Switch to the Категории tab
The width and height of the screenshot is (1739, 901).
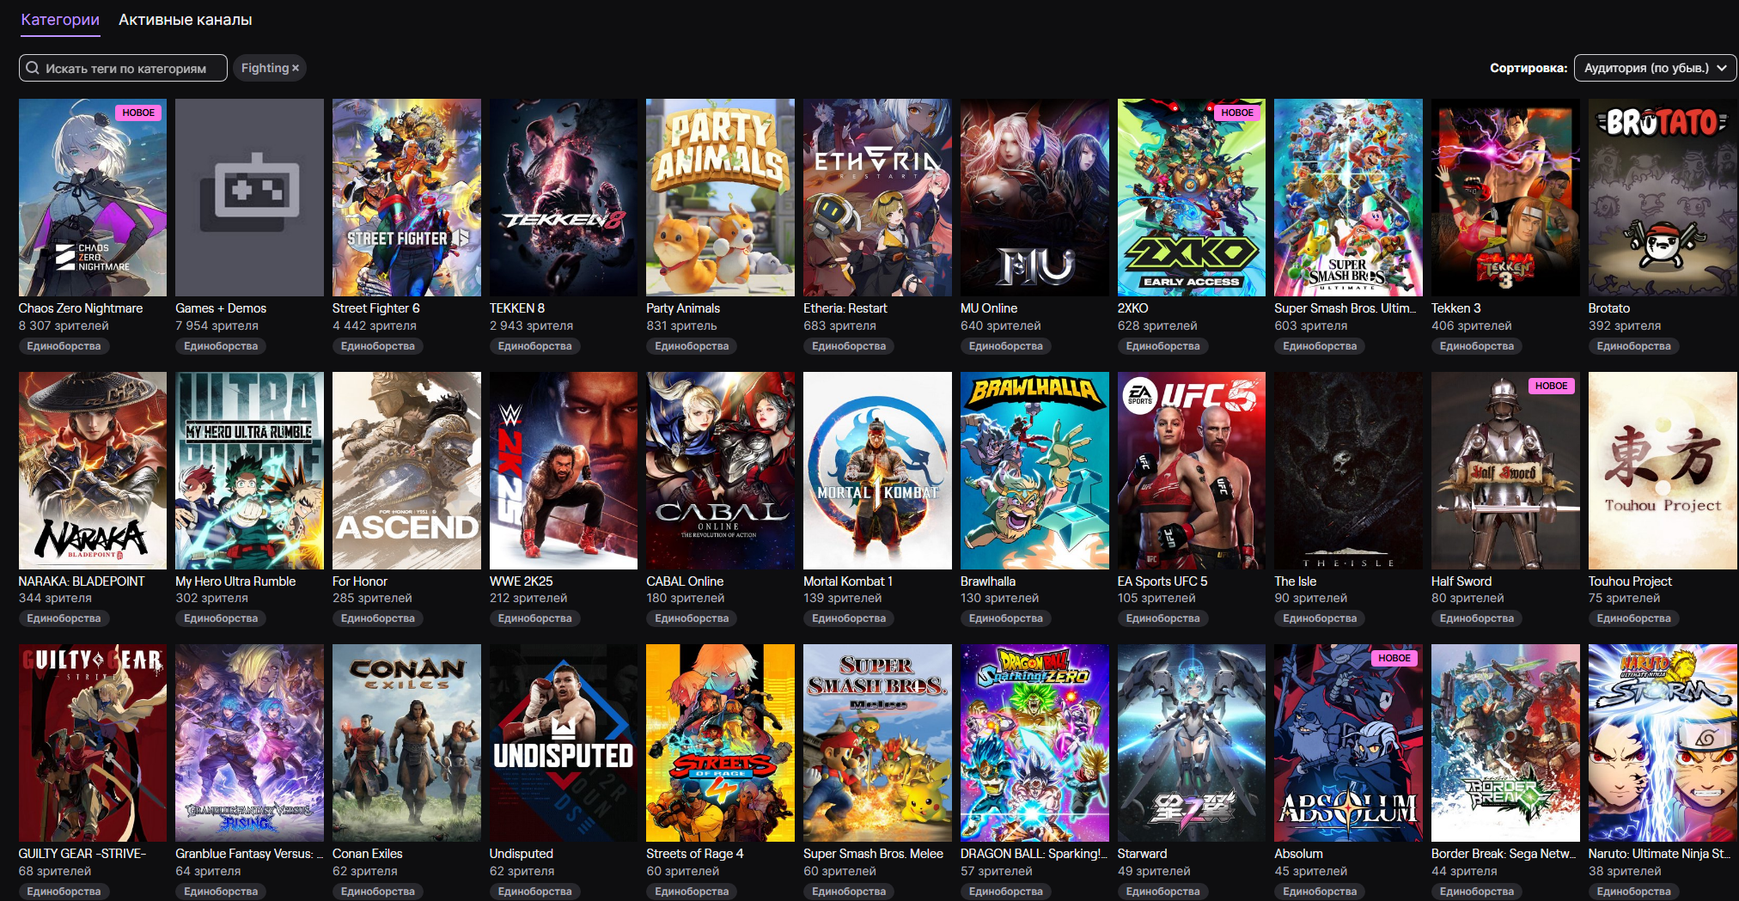60,20
